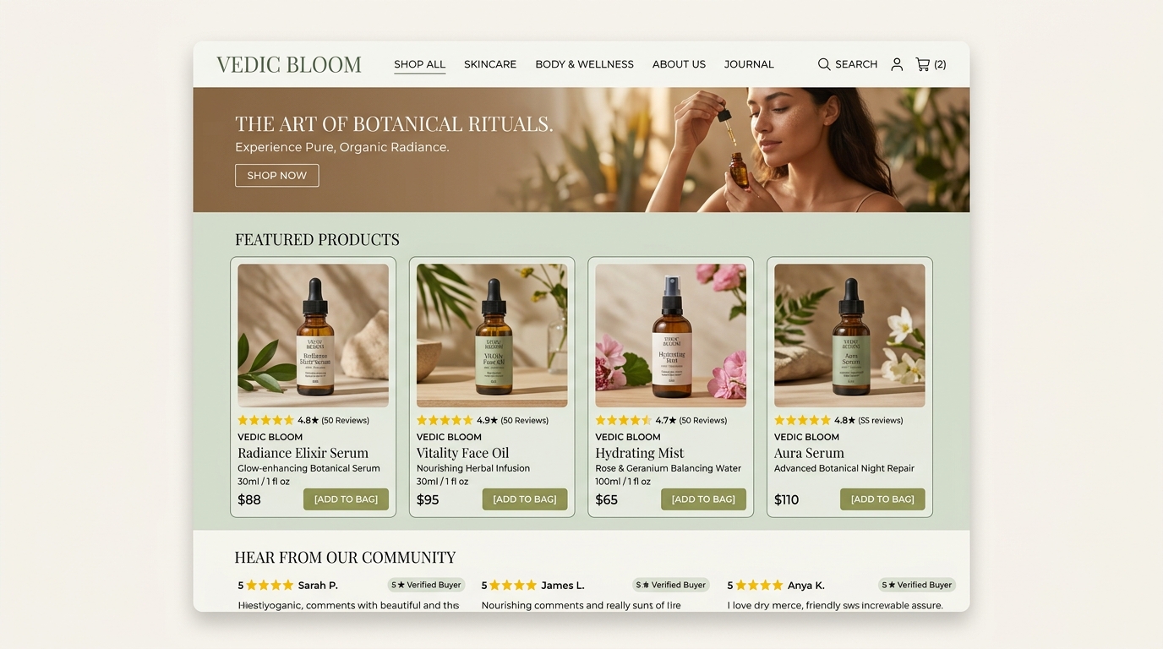Viewport: 1163px width, 649px height.
Task: Click 'Experience Pure, Organic Radiance.' tagline
Action: [x=342, y=147]
